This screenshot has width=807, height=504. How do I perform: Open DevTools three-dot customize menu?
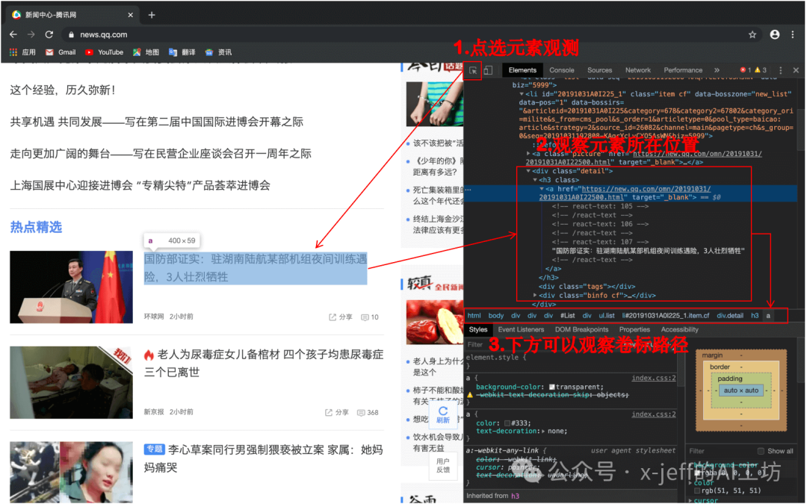point(780,70)
